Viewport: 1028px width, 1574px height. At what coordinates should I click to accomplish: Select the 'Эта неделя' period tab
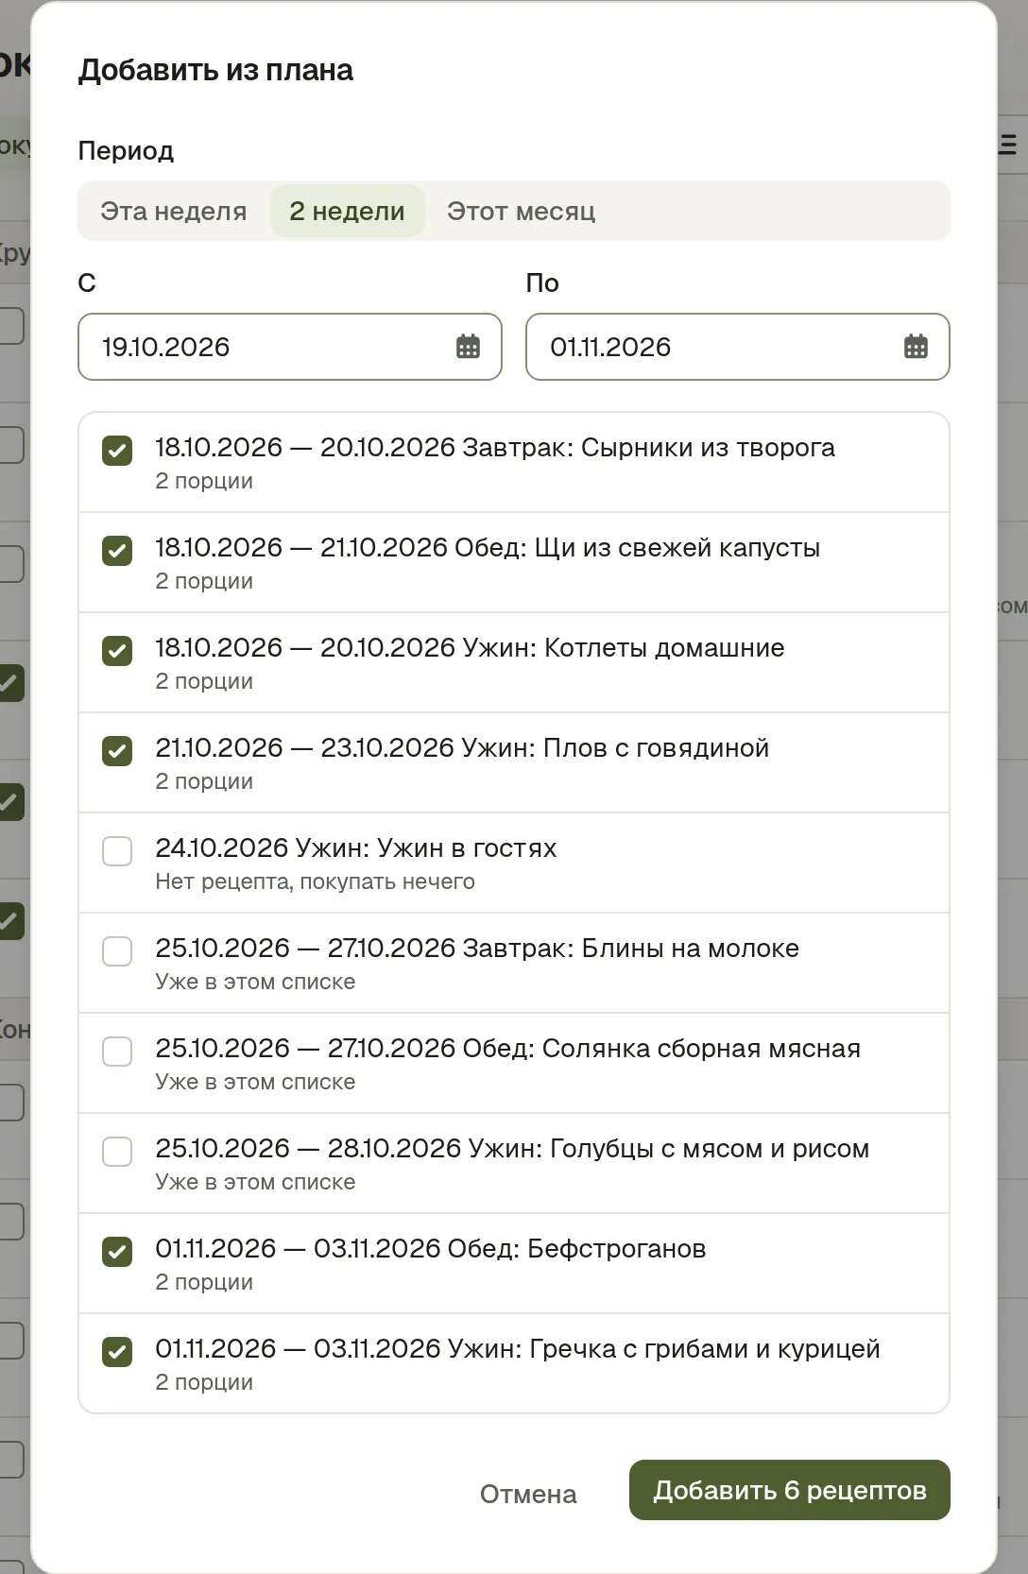tap(174, 211)
